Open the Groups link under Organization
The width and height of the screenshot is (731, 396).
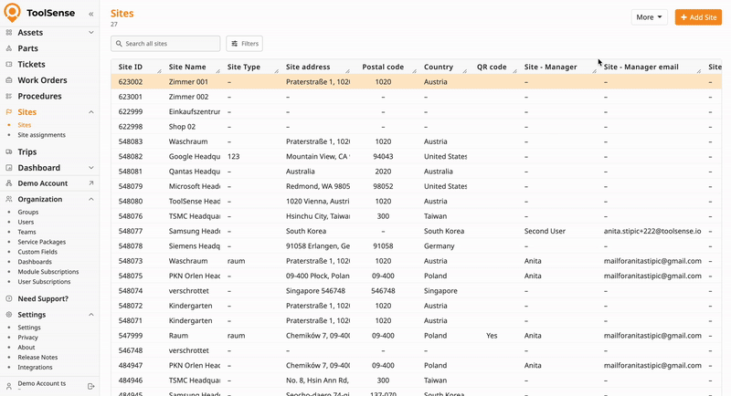point(28,212)
